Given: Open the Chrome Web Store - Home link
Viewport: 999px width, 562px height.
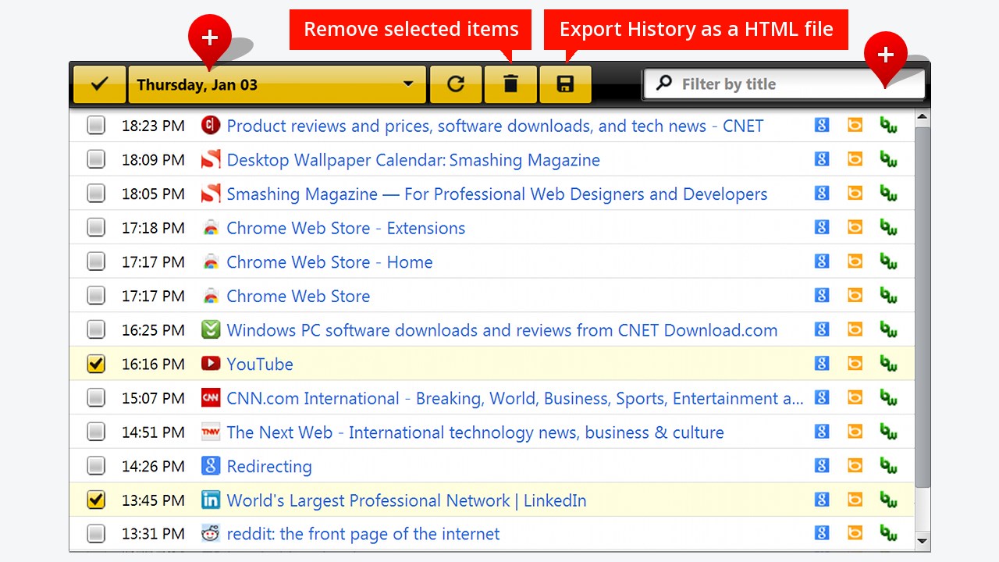Looking at the screenshot, I should coord(329,261).
